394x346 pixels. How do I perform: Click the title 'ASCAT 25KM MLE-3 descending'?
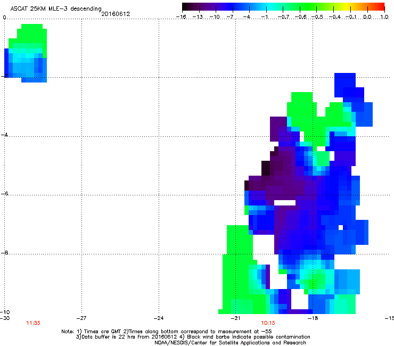coord(56,9)
